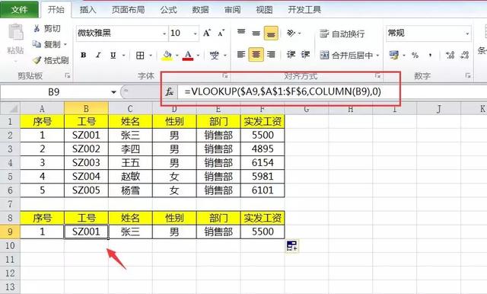Screen dimensions: 487x294
Task: Apply comma style separator
Action: pos(430,56)
